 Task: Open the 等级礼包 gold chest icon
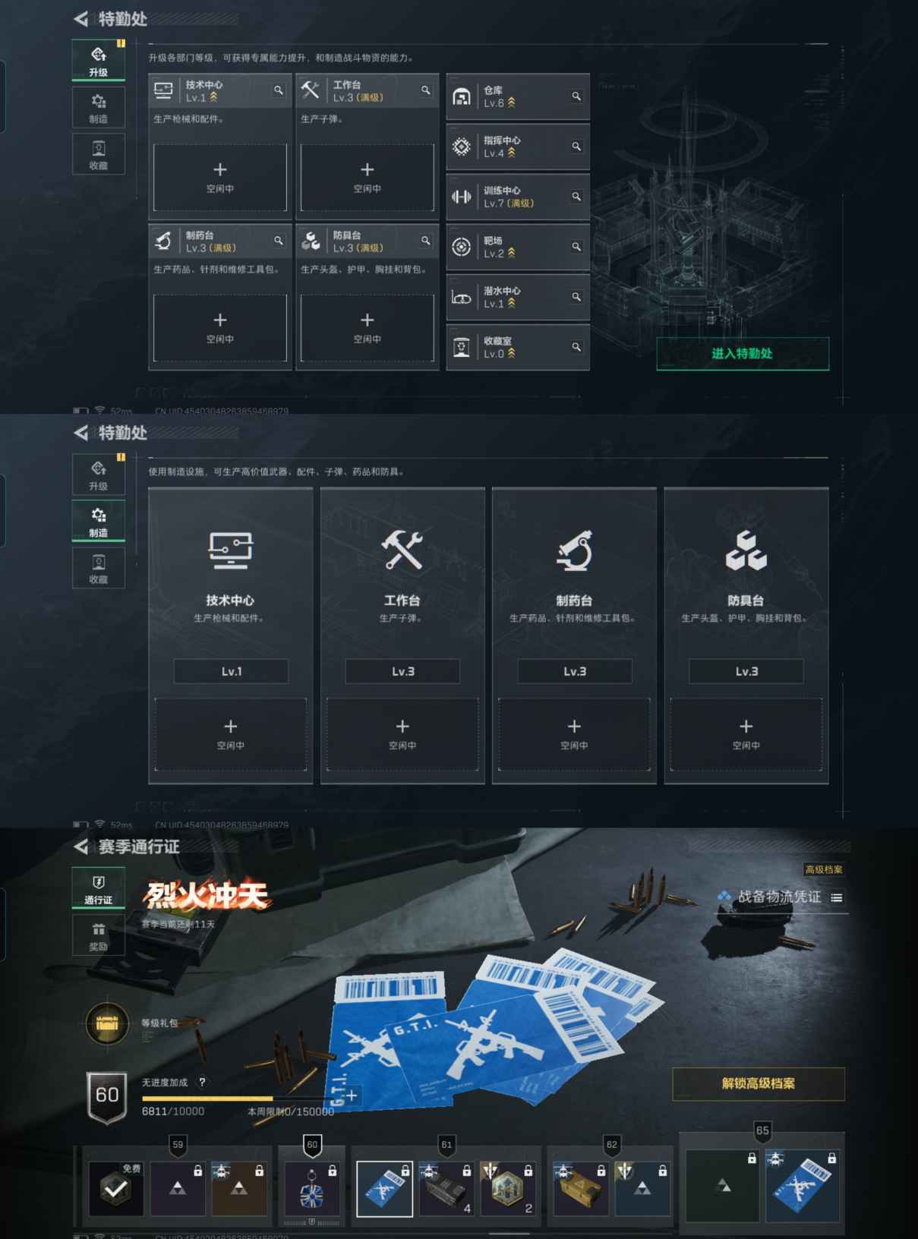107,1024
